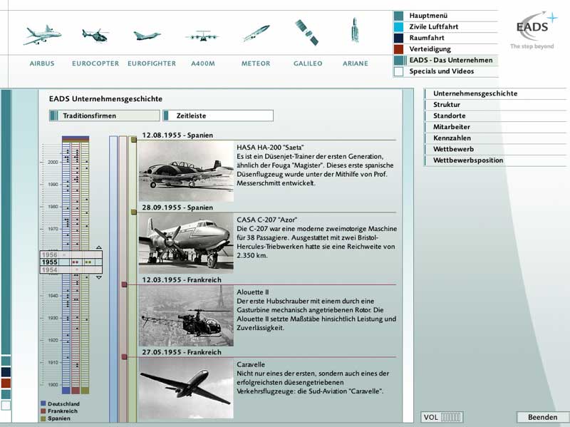This screenshot has height=427, width=570.
Task: Step timeline year down with arrow
Action: coord(99,277)
